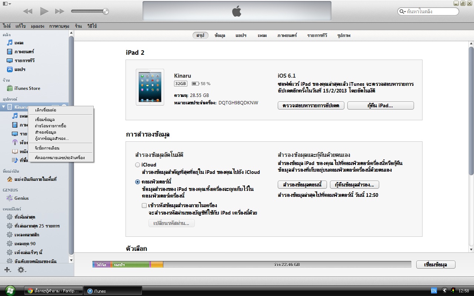Choose เลิกเชื่อมต่อ in the context menu
Viewport: 474px width, 296px height.
61,110
